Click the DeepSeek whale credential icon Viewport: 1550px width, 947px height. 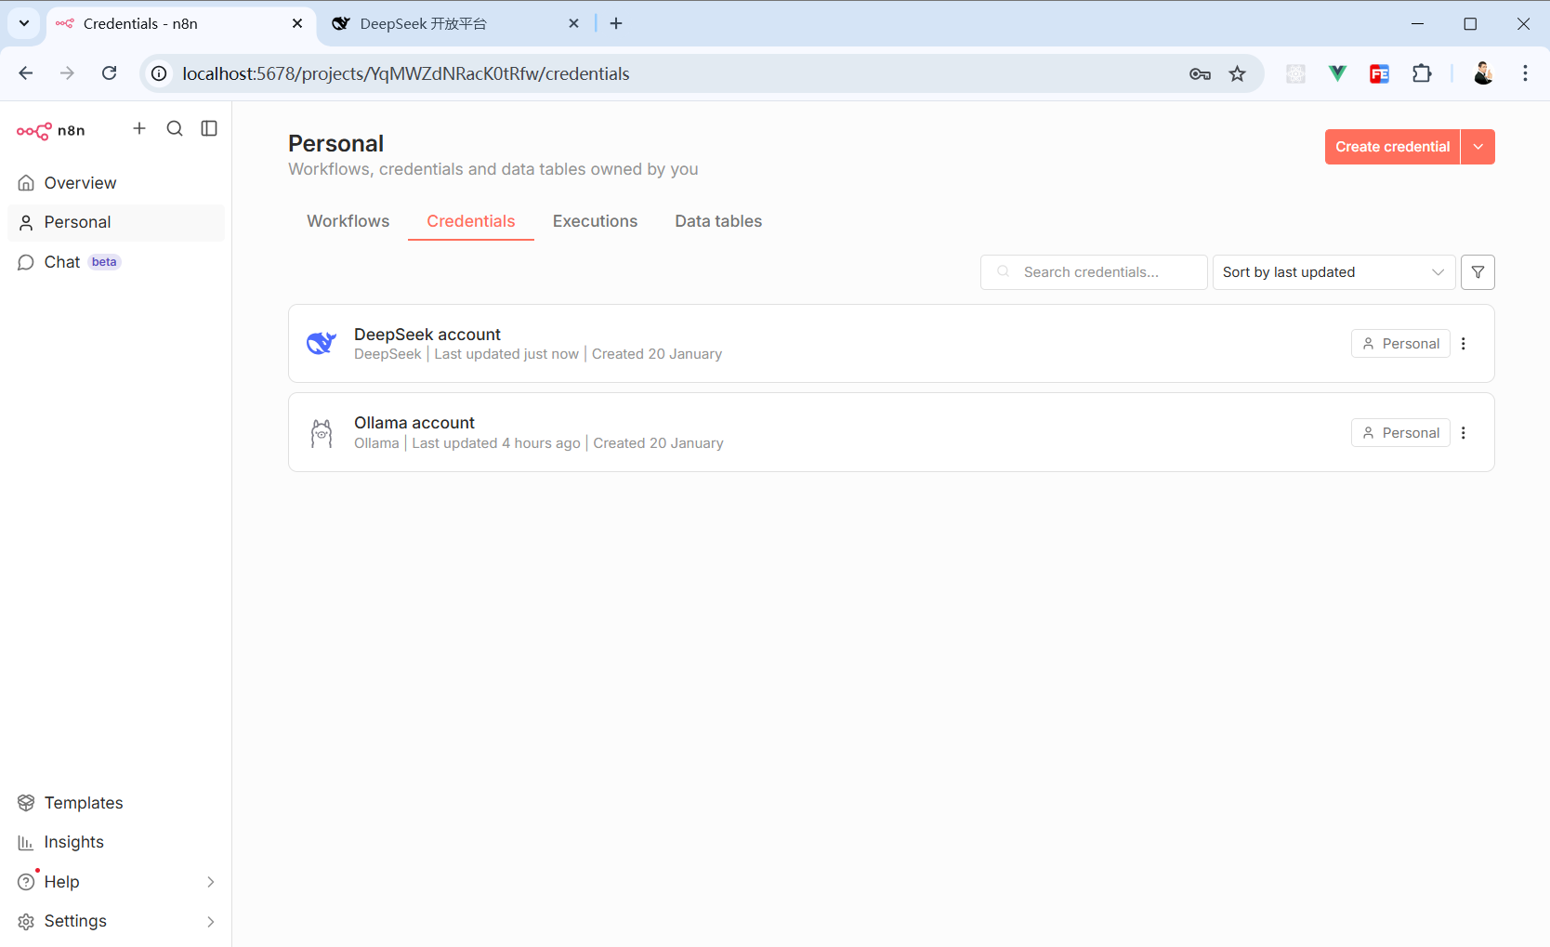click(322, 344)
